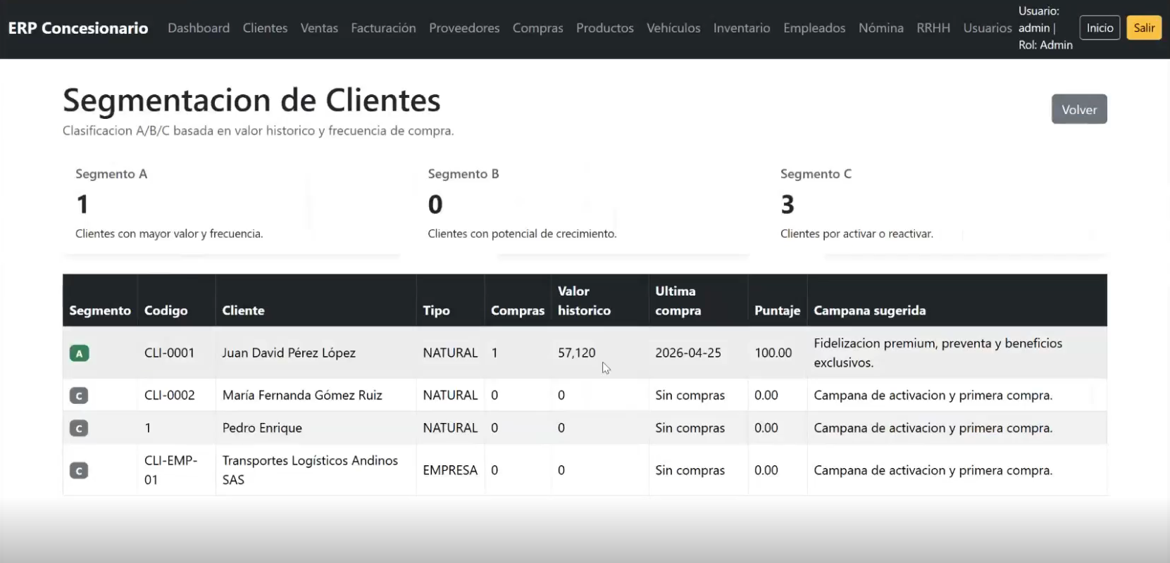The height and width of the screenshot is (563, 1170).
Task: Open the ERP Concesionario brand link
Action: (x=78, y=28)
